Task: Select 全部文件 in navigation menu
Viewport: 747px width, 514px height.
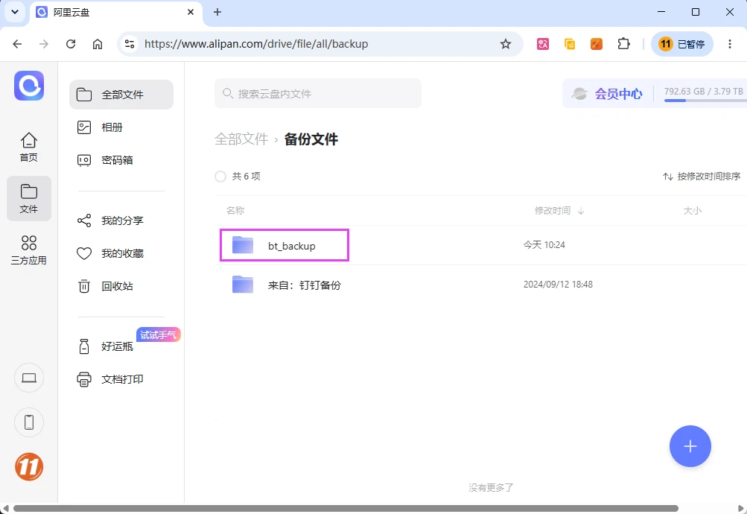Action: pyautogui.click(x=121, y=95)
